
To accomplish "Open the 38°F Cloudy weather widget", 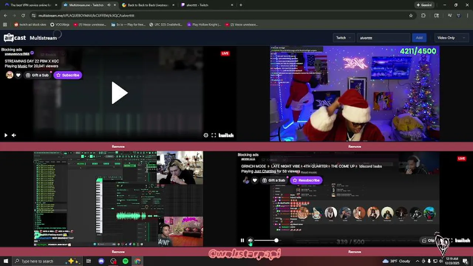I will (397, 261).
